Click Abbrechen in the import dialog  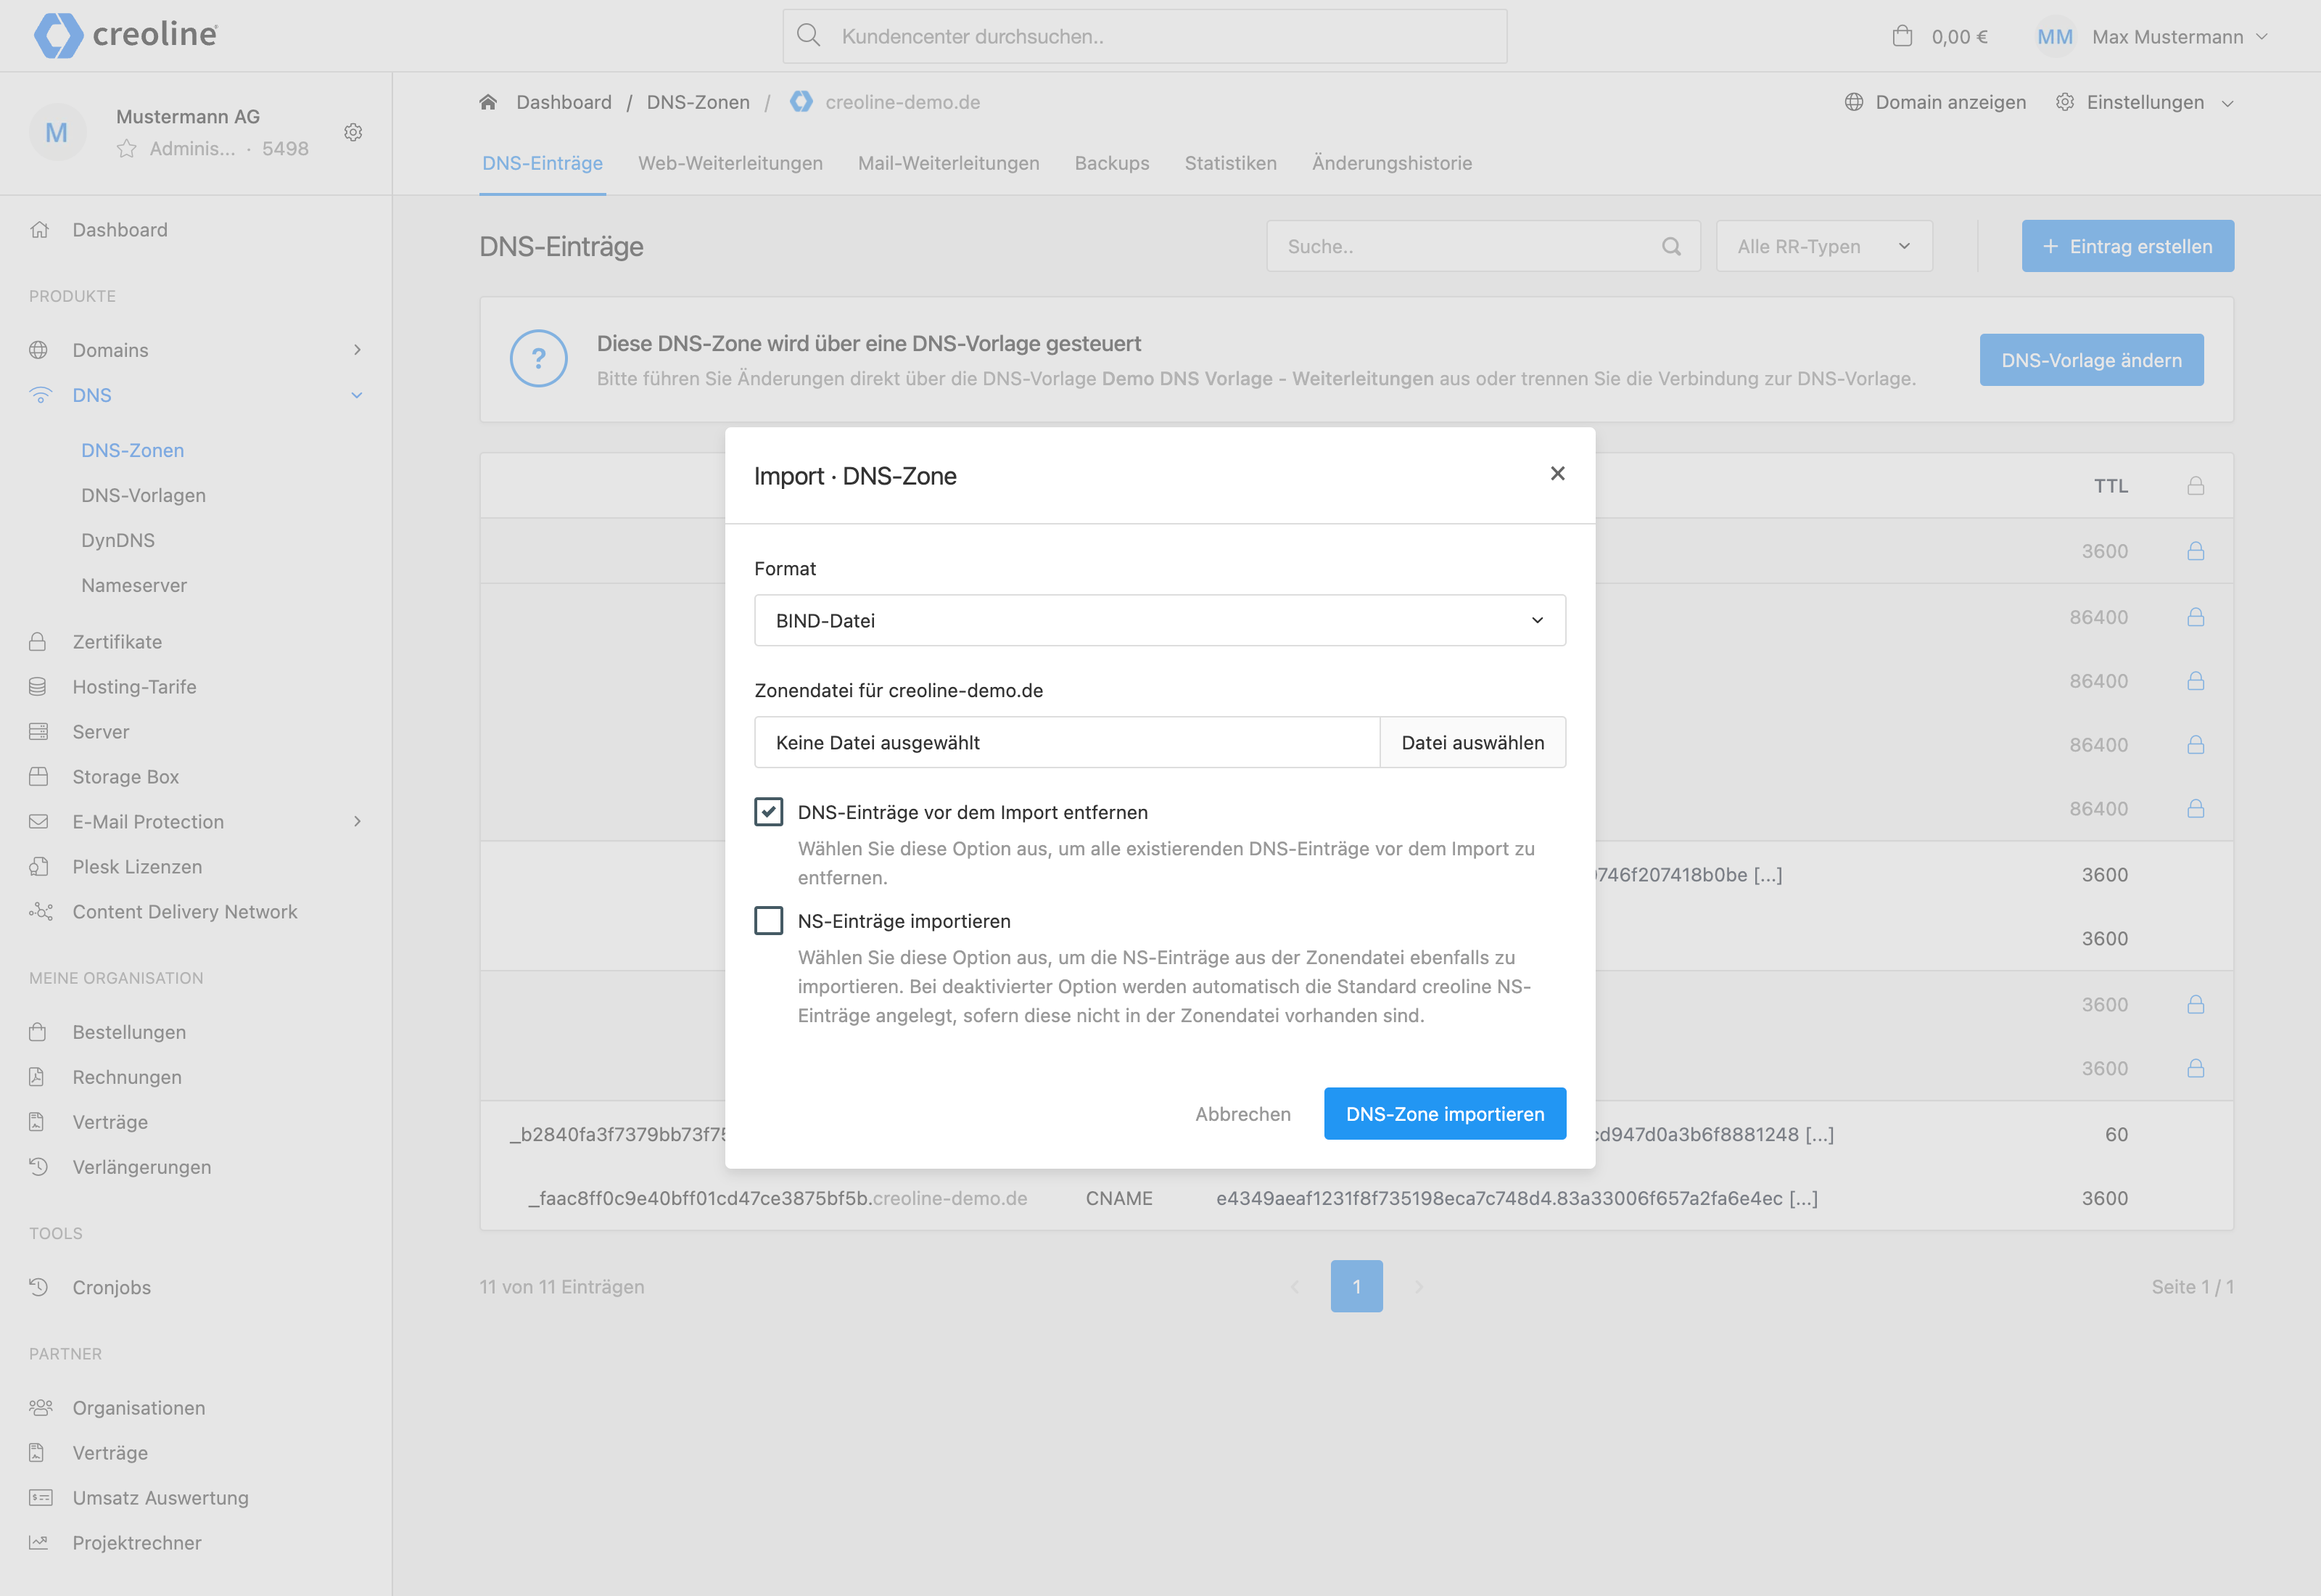pos(1242,1114)
